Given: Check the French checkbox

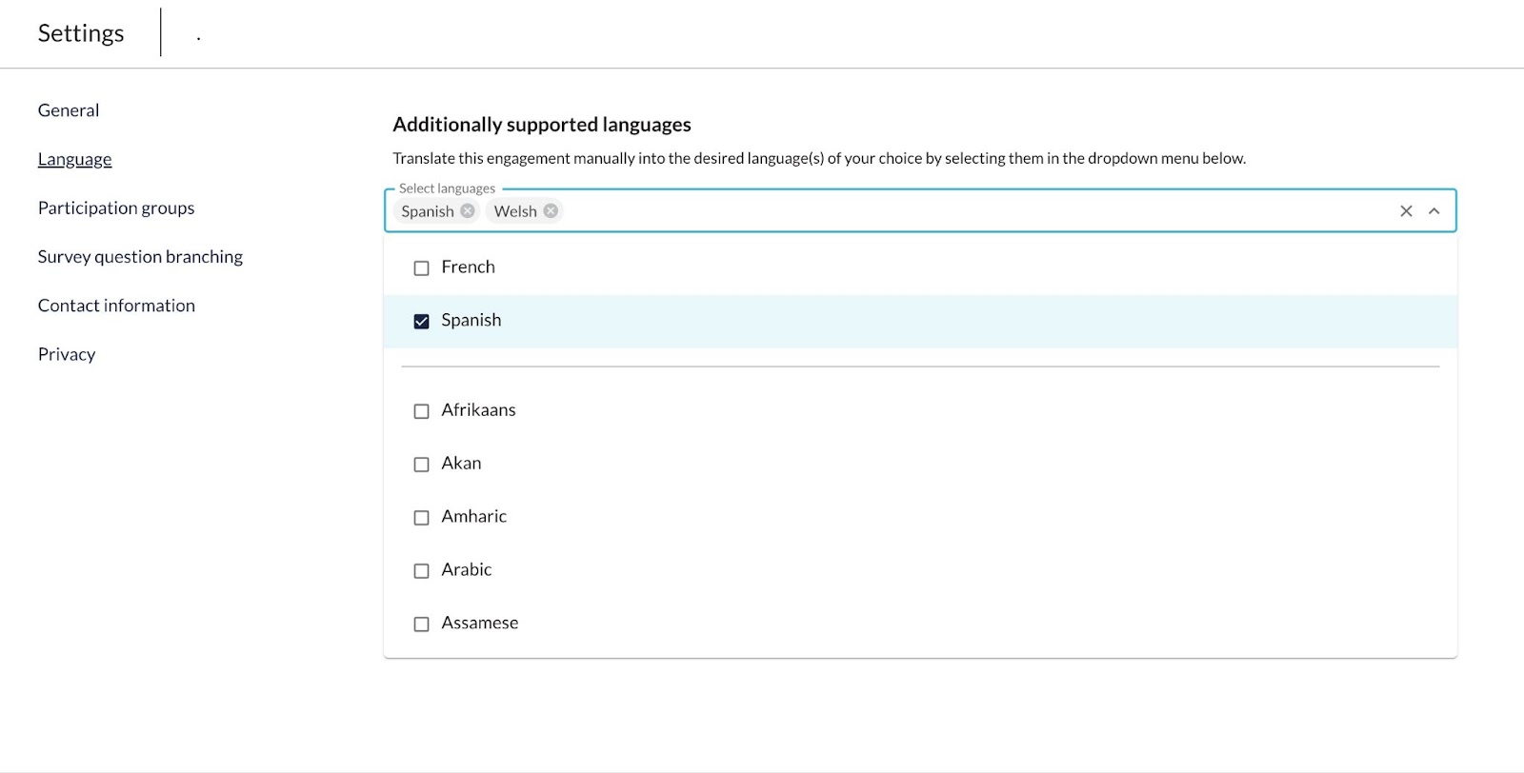Looking at the screenshot, I should click(421, 268).
